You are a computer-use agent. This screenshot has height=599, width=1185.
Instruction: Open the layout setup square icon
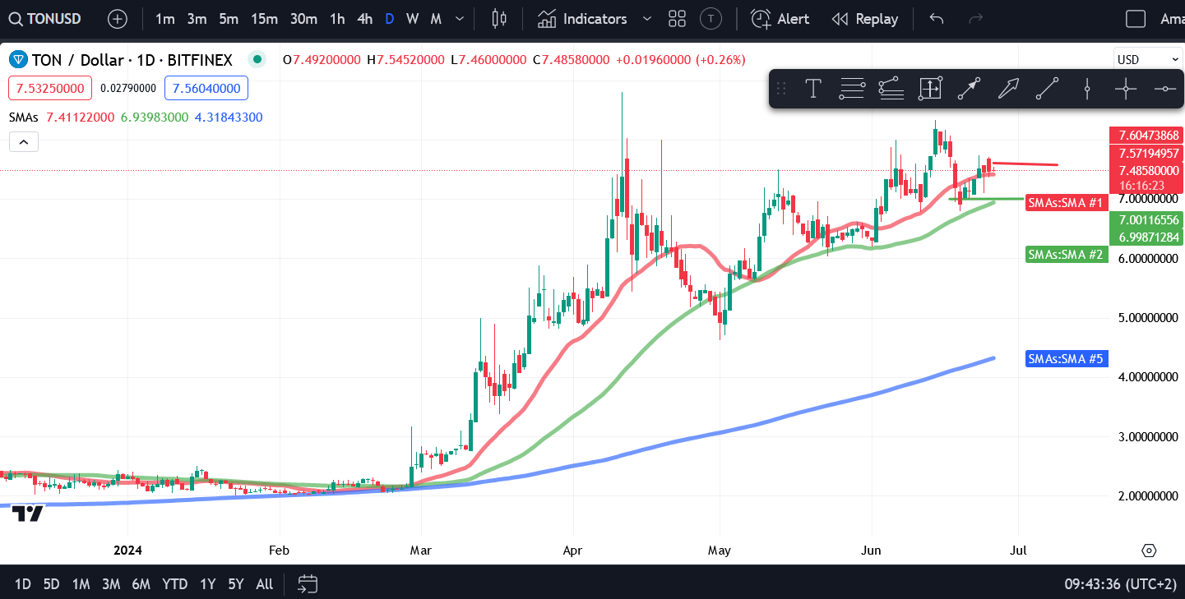click(1136, 19)
